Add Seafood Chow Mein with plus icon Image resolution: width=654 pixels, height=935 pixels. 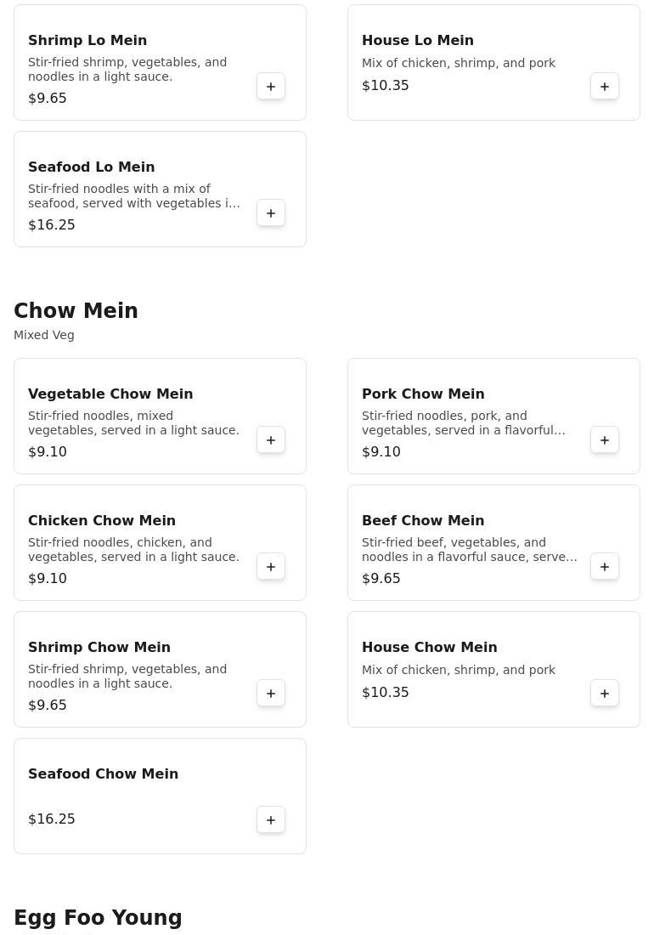tap(271, 820)
